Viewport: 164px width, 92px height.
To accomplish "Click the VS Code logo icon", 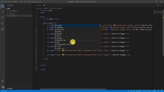I will (2, 2).
